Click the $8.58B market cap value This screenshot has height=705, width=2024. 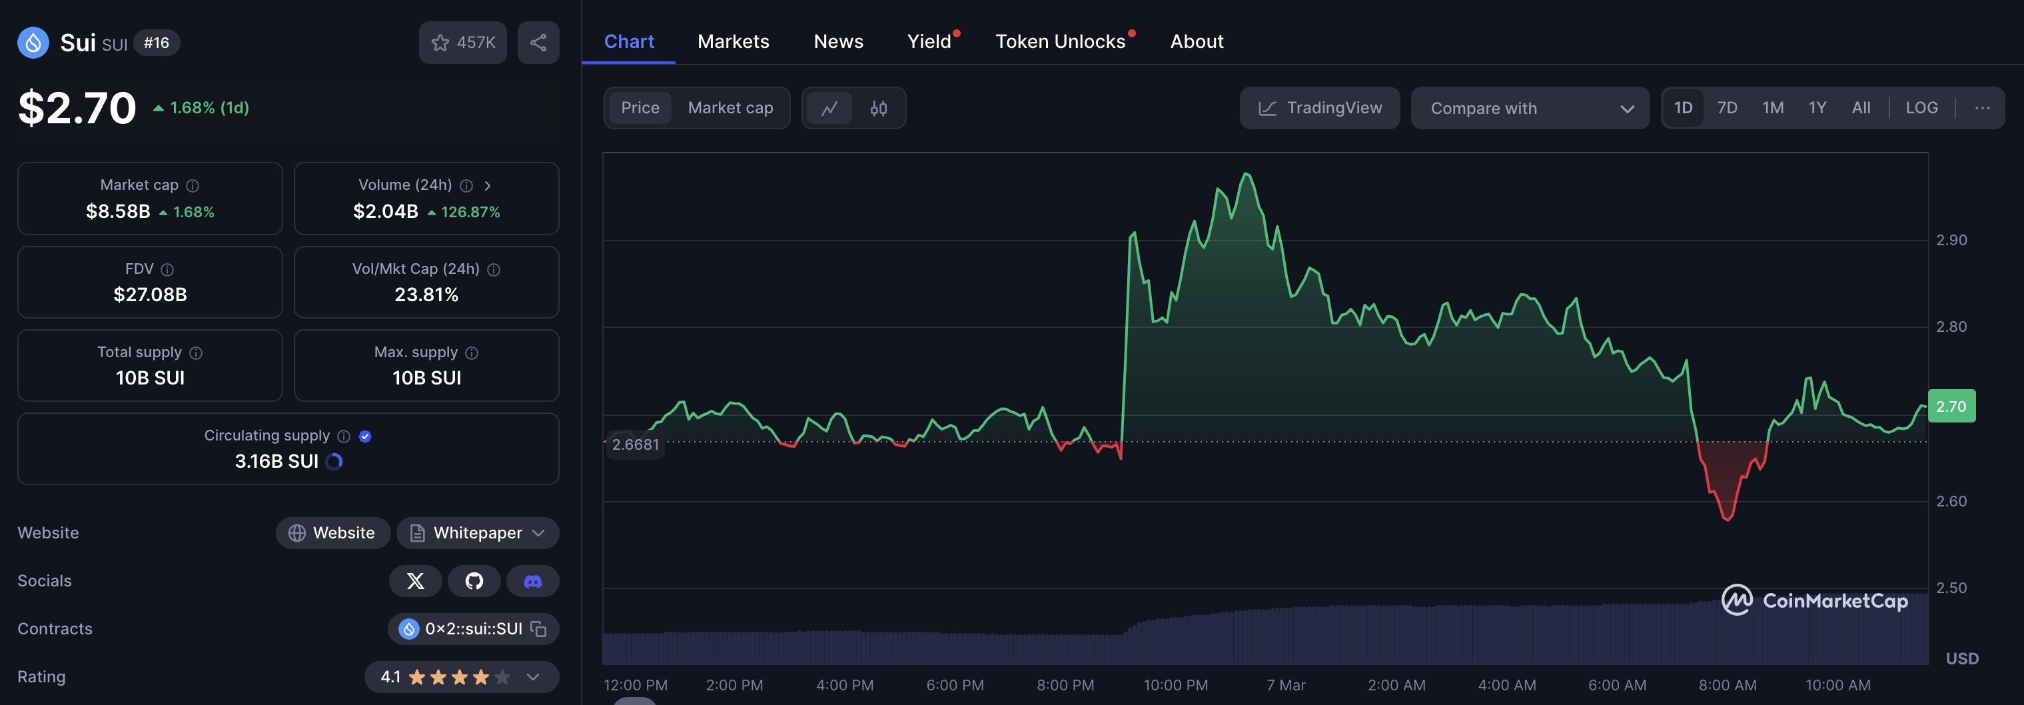coord(118,211)
